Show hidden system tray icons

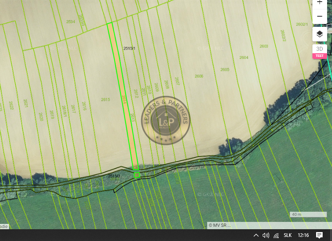256,235
